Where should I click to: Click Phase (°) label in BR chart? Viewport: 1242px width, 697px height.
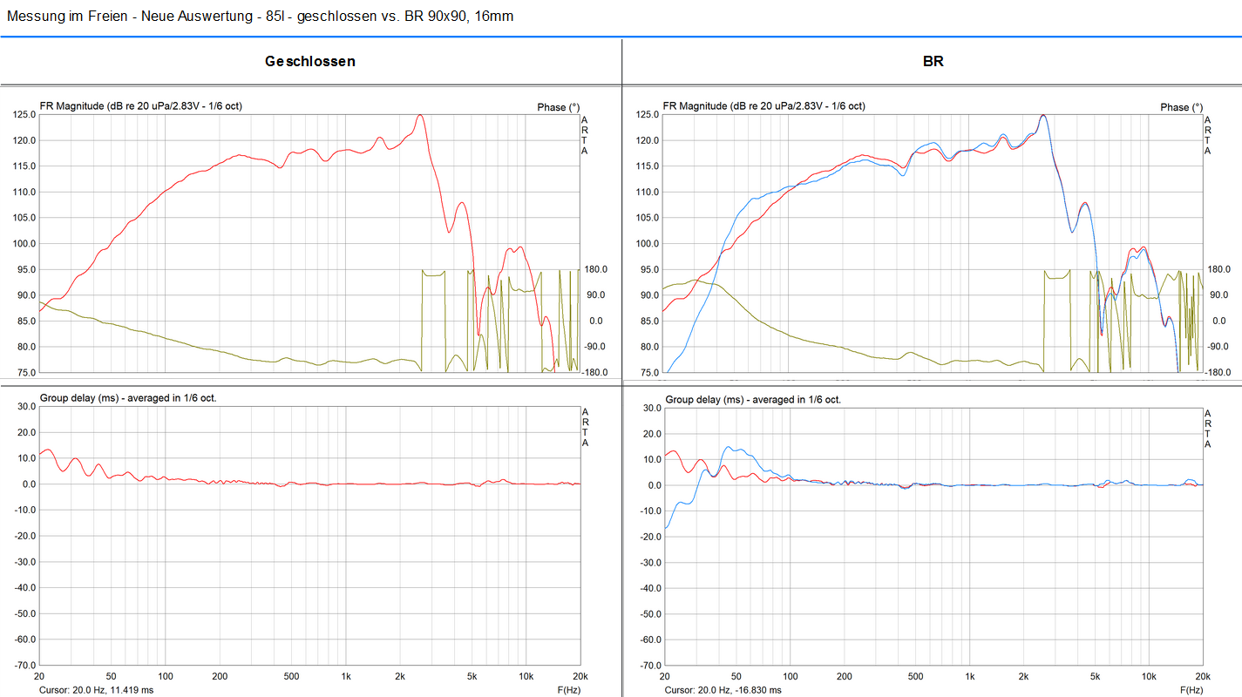click(1181, 107)
